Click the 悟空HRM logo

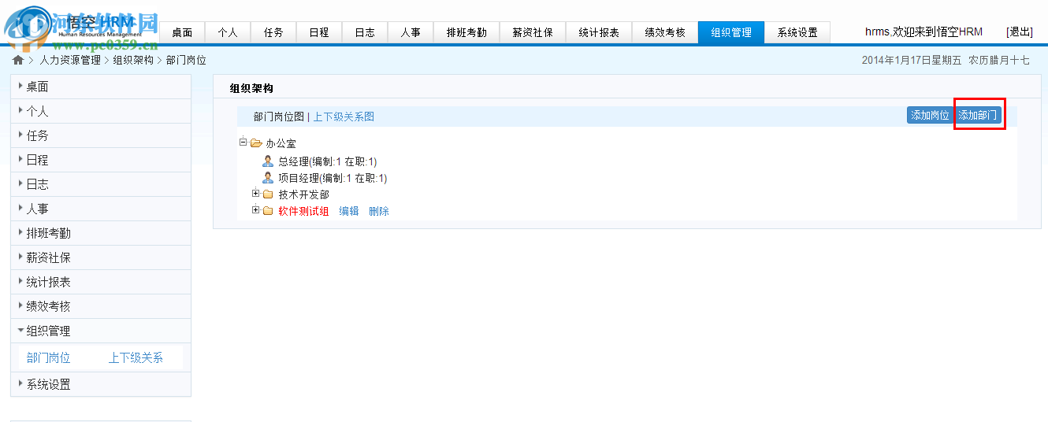[x=79, y=24]
